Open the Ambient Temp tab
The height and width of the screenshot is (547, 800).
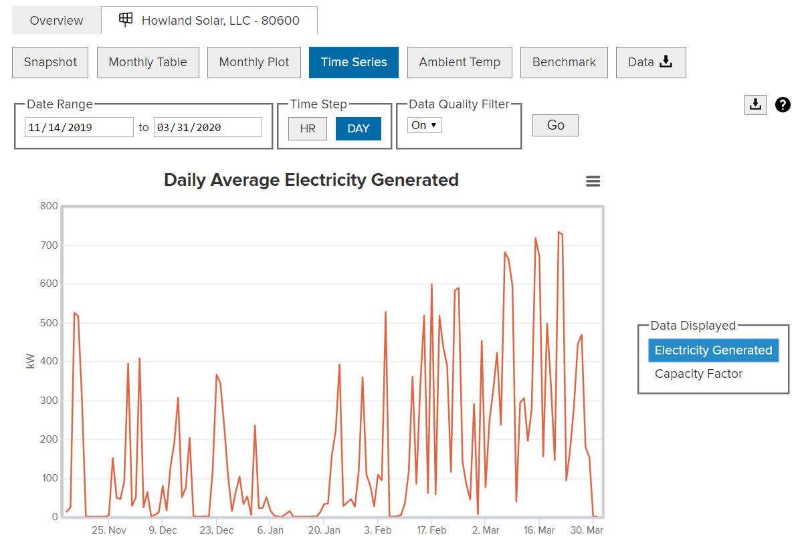coord(460,62)
